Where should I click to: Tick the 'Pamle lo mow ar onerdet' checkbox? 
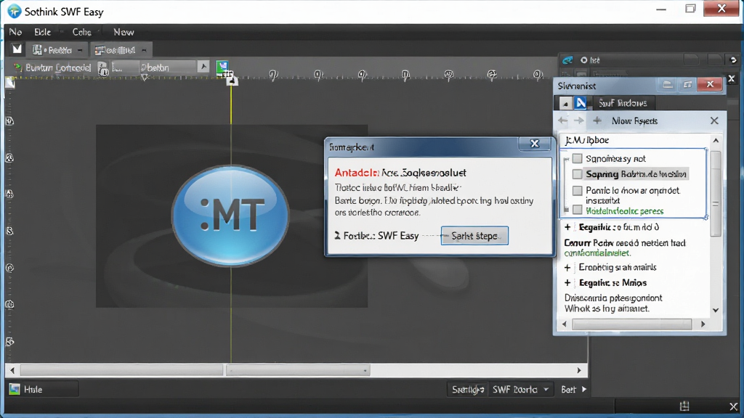coord(577,191)
